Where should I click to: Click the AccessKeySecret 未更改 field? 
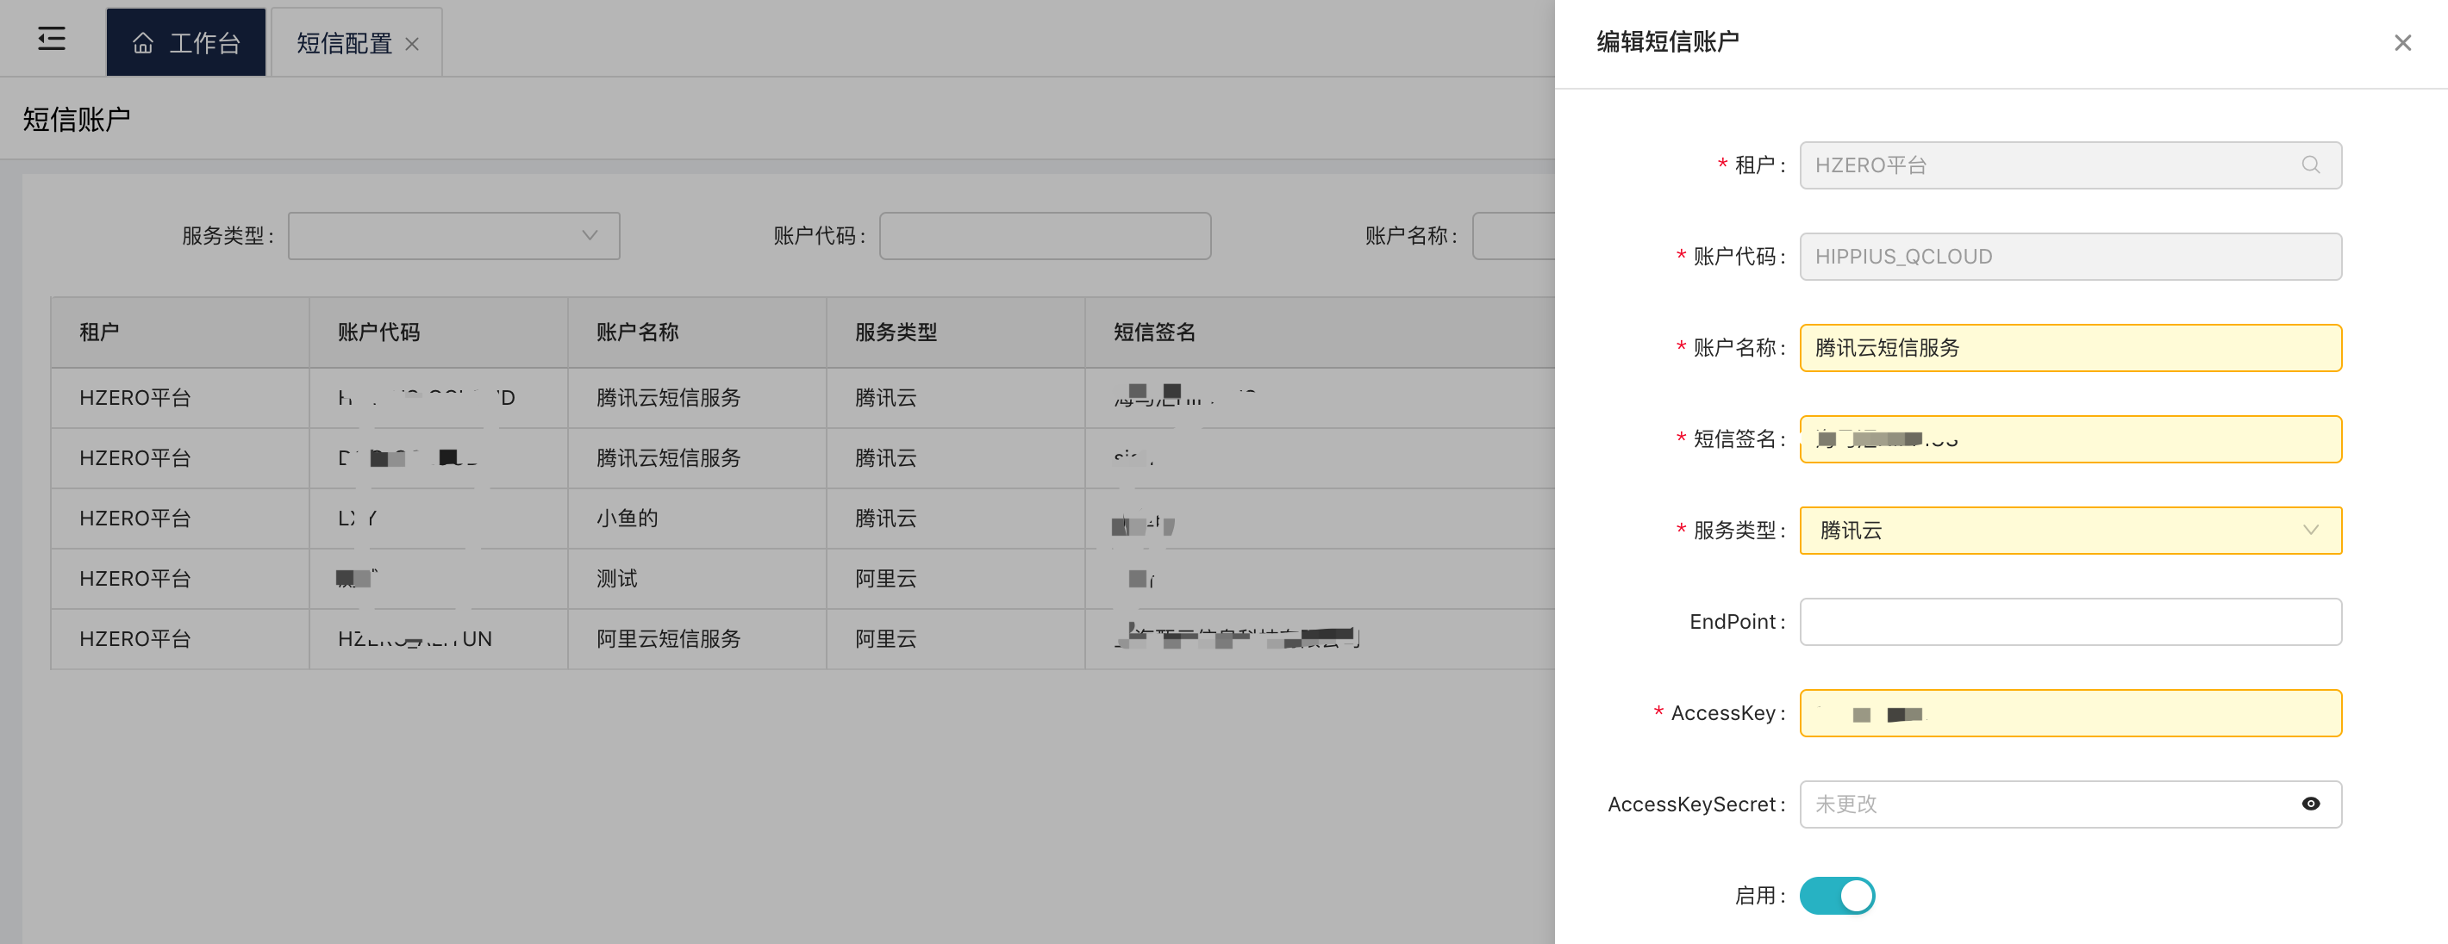[2070, 804]
